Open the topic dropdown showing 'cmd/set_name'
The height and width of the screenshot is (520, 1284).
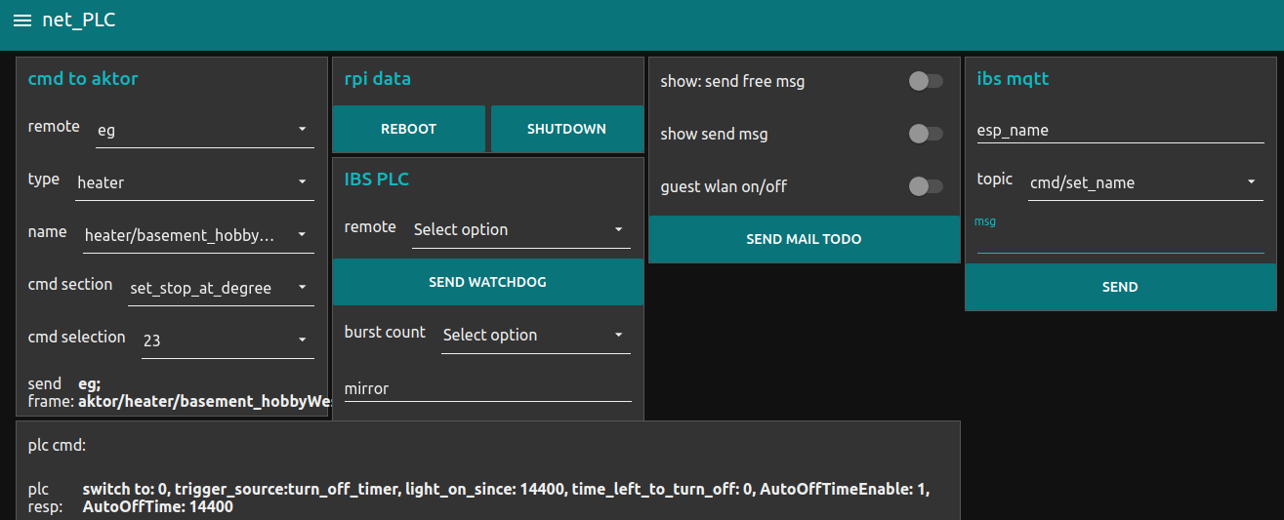click(1146, 182)
